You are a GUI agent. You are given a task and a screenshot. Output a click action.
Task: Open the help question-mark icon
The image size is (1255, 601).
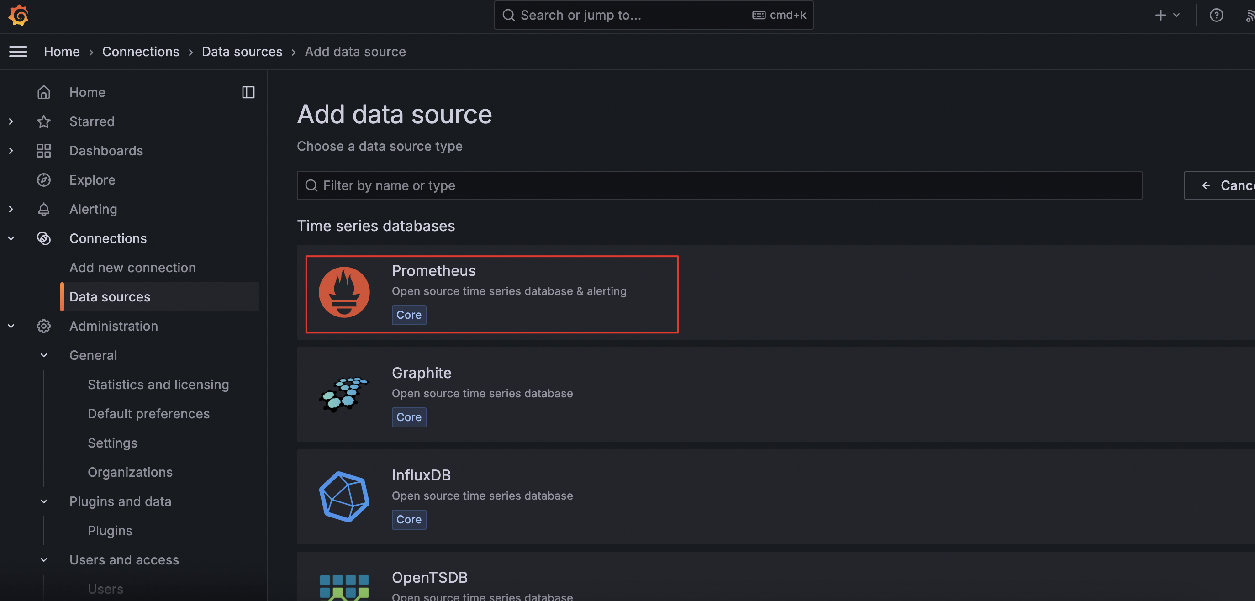click(1216, 15)
